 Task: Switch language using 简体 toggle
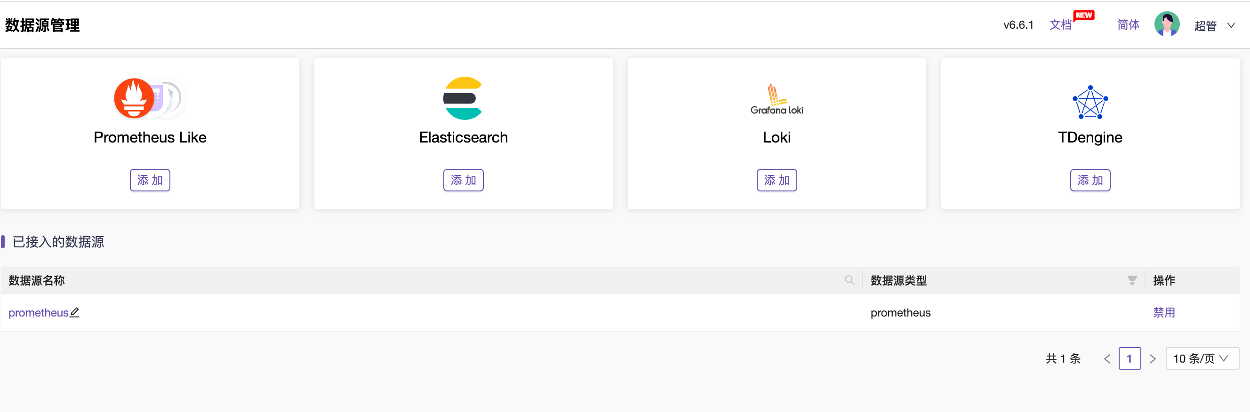(x=1128, y=25)
